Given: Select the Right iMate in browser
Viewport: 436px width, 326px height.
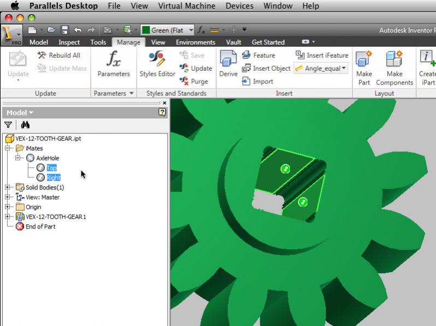Looking at the screenshot, I should pos(53,177).
